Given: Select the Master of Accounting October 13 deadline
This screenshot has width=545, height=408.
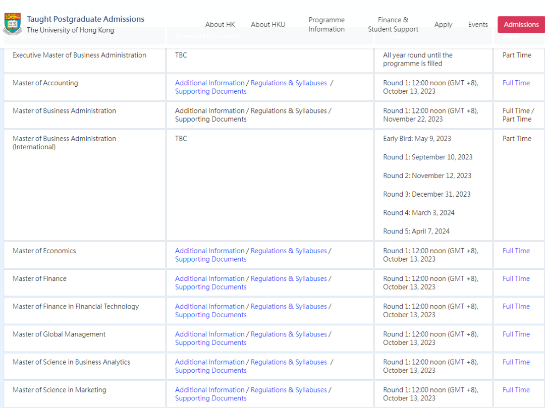Looking at the screenshot, I should tap(430, 87).
